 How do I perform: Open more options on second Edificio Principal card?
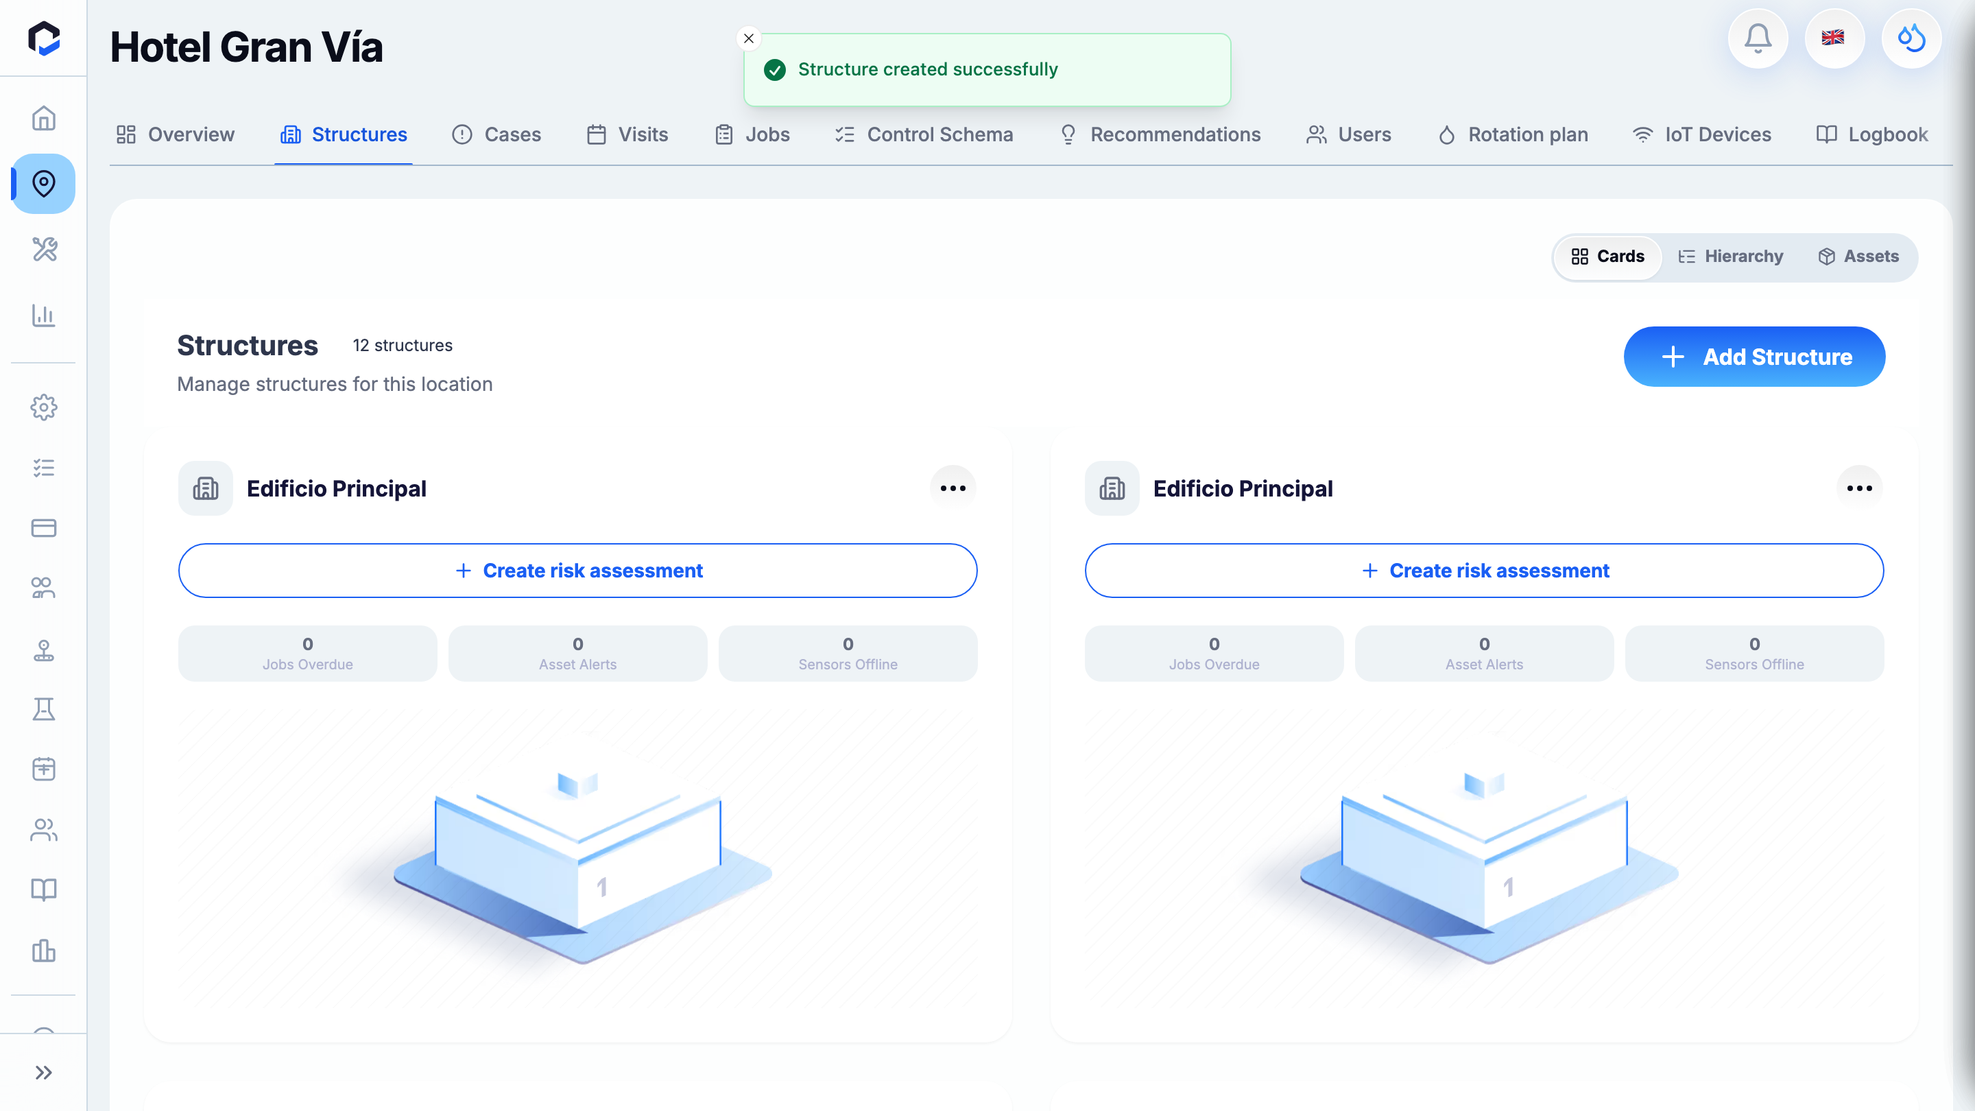[1859, 488]
